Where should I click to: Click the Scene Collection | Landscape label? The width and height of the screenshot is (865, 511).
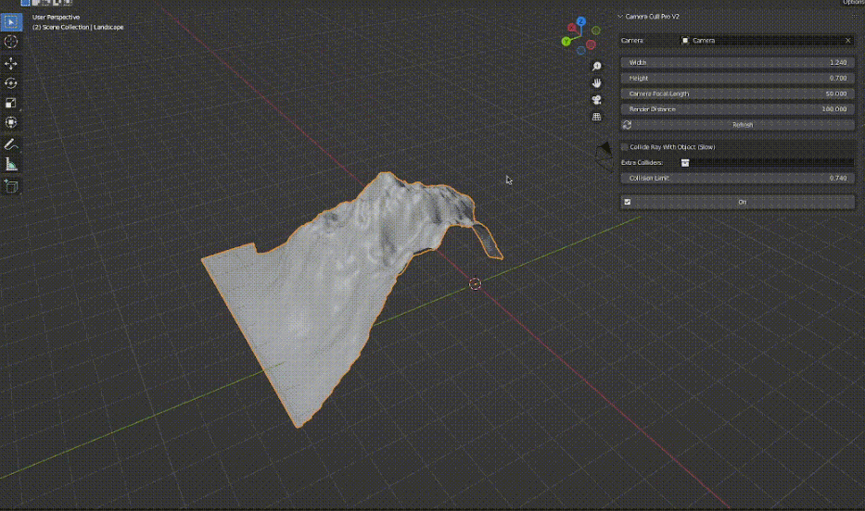pyautogui.click(x=78, y=27)
